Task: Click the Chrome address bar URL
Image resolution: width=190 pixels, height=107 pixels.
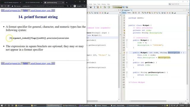Action: (43, 6)
